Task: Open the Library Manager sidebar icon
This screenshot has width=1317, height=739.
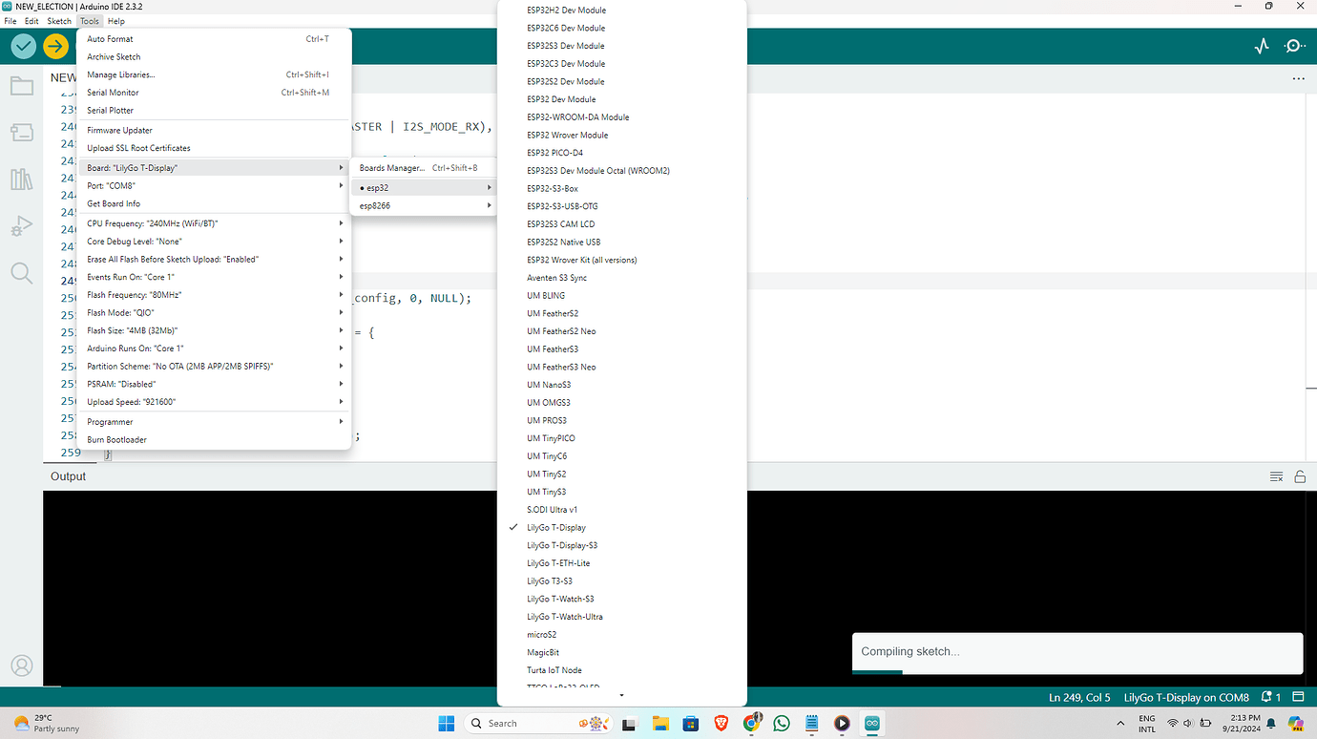Action: click(21, 179)
